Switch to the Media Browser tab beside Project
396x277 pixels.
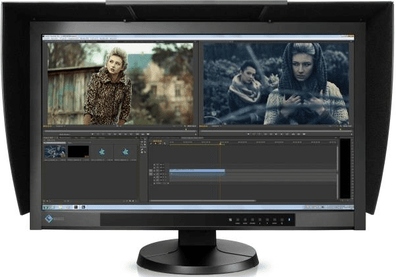pos(65,138)
